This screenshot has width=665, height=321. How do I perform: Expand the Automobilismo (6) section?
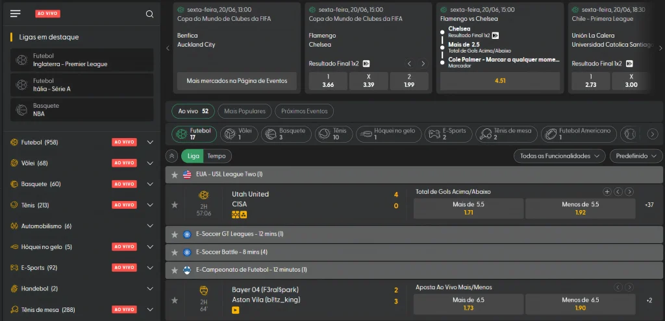click(150, 226)
